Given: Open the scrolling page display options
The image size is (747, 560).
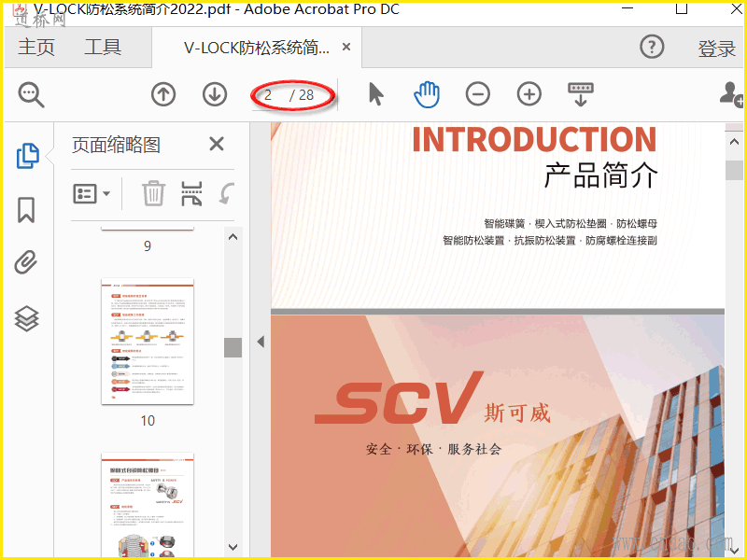Looking at the screenshot, I should (x=581, y=94).
